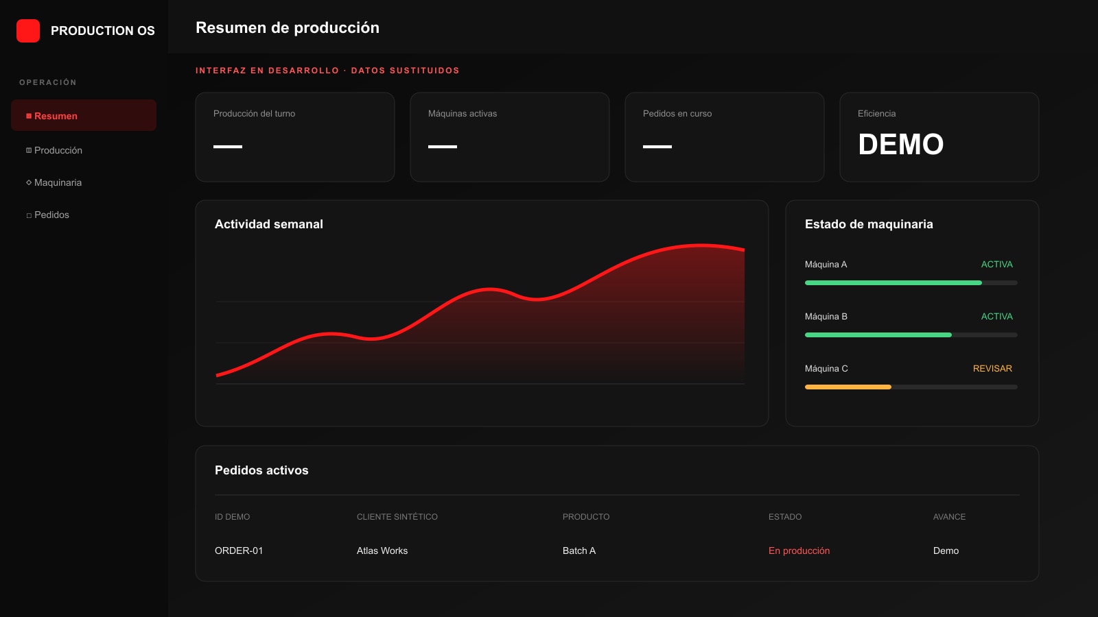This screenshot has height=617, width=1098.
Task: Click ACTIVA status of Máquina A
Action: 996,264
